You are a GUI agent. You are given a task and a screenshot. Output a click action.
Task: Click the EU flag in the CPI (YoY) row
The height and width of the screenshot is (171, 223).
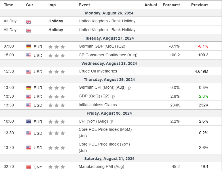point(29,121)
